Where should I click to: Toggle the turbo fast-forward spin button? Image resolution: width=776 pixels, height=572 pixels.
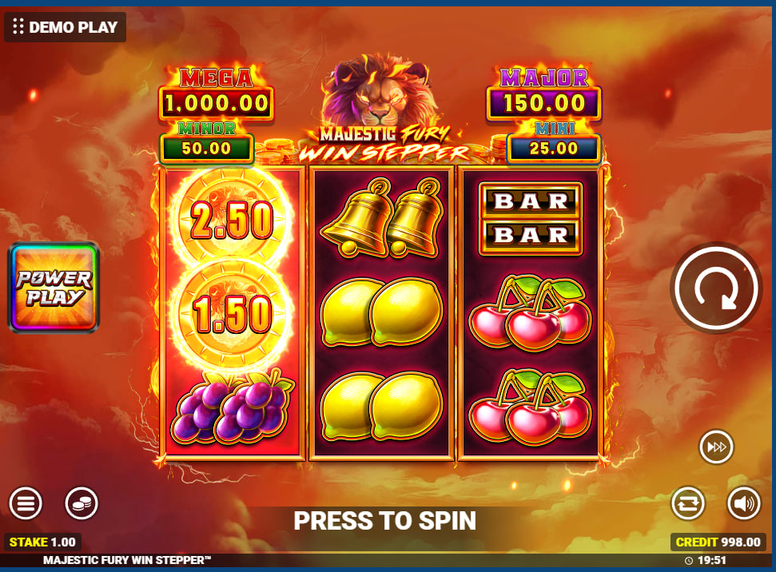pyautogui.click(x=716, y=447)
